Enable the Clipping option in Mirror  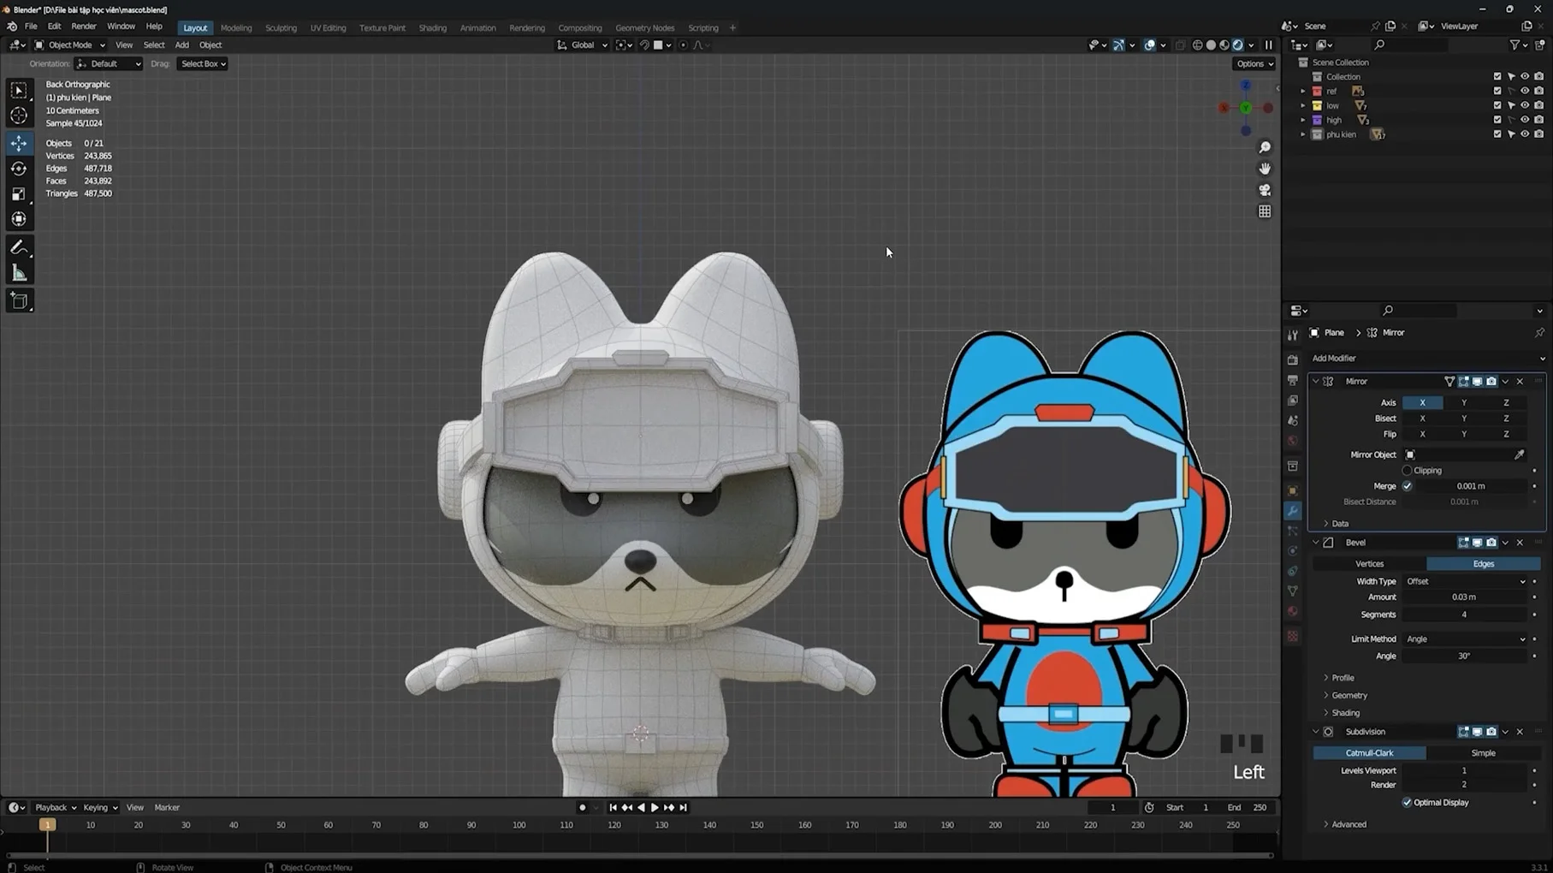click(1407, 470)
